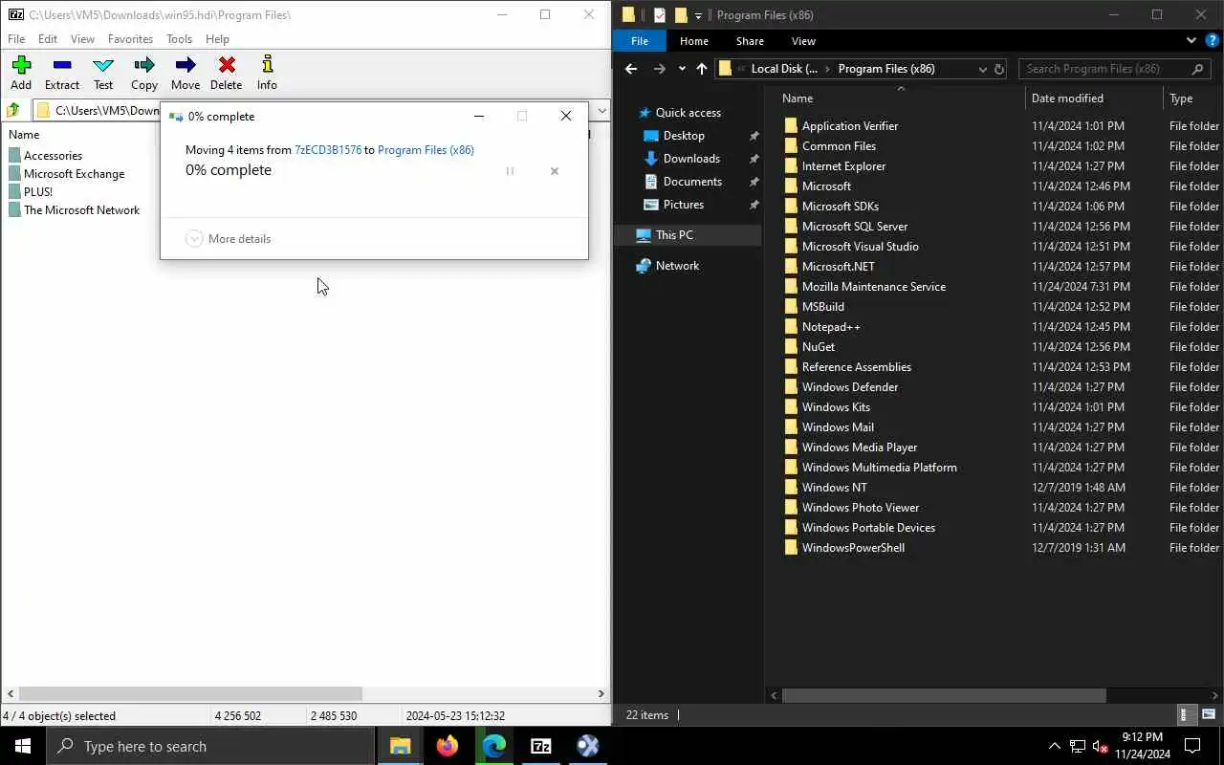The image size is (1224, 765).
Task: Select Network in navigation pane
Action: [677, 266]
